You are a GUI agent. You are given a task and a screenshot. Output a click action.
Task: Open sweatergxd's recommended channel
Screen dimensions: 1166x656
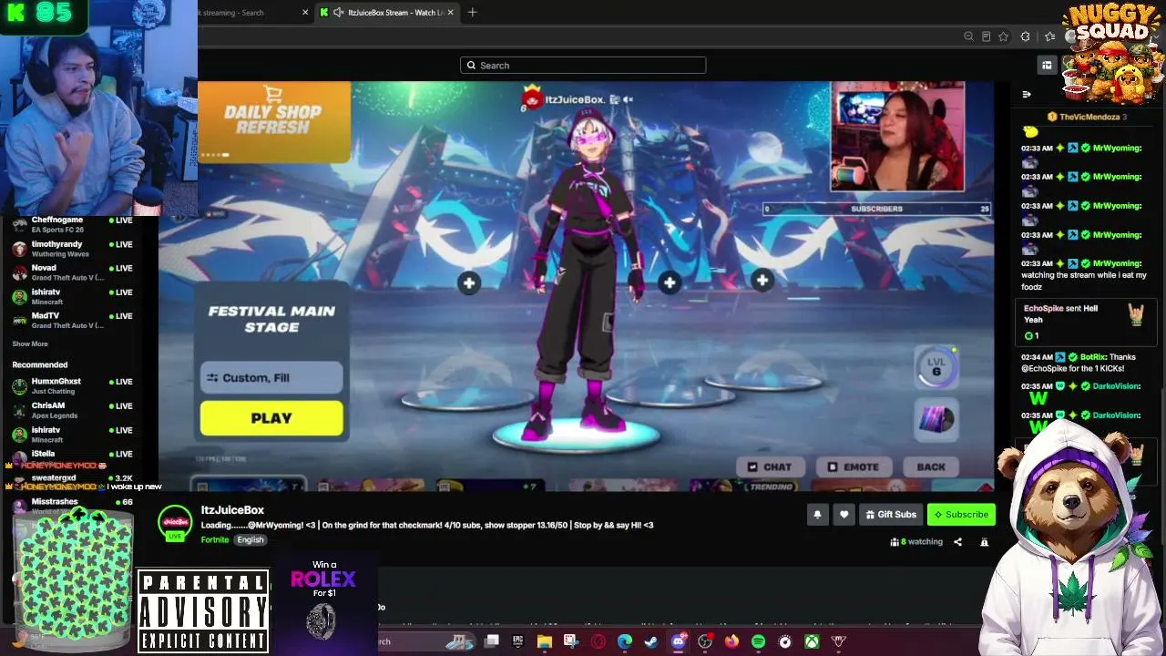(x=73, y=478)
